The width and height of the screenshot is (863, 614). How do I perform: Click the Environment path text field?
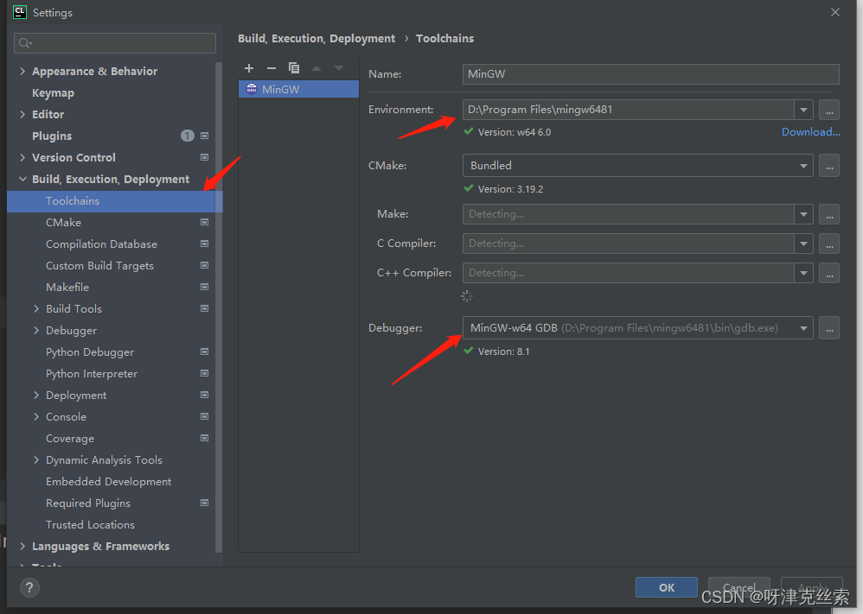click(629, 110)
